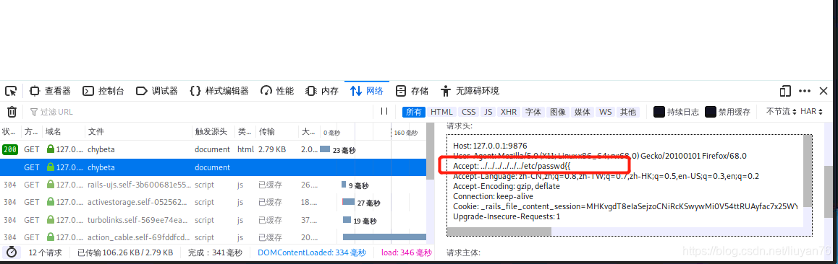This screenshot has height=264, width=838.
Task: Focus the filter URL (过滤 URL) field
Action: tap(200, 112)
